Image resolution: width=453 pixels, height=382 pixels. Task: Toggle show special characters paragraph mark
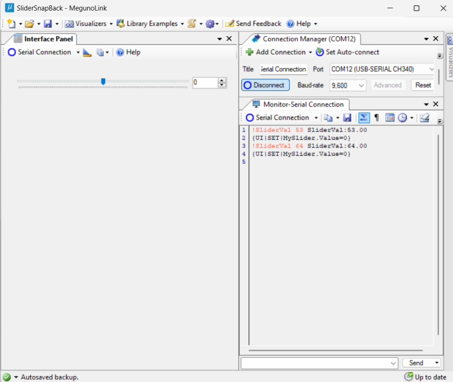point(376,117)
